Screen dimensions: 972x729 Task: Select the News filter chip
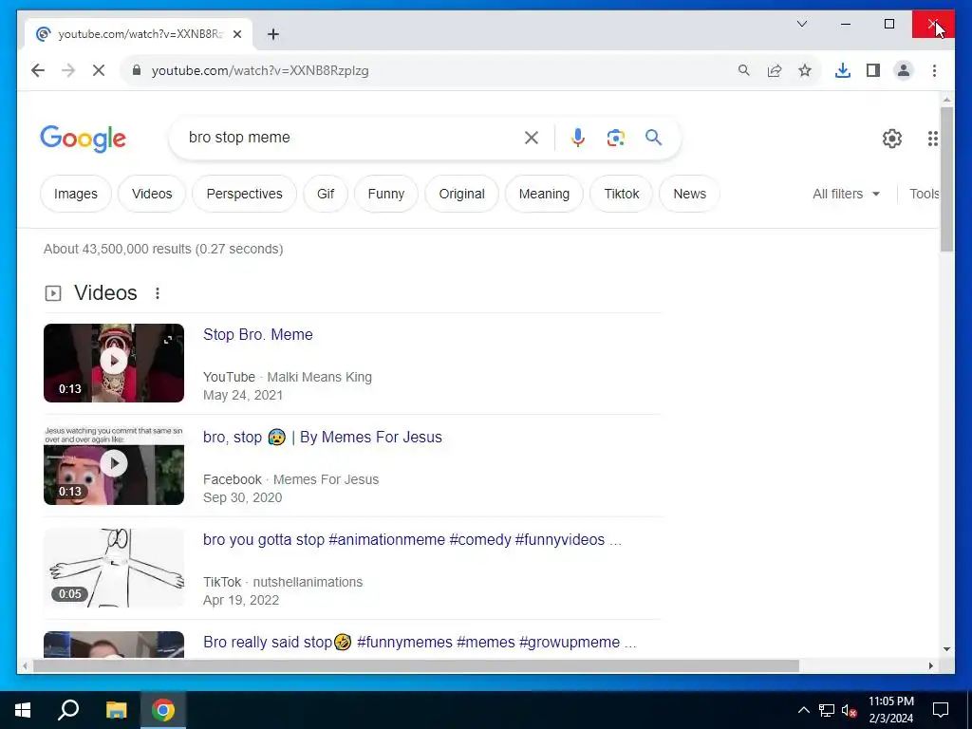pyautogui.click(x=689, y=194)
